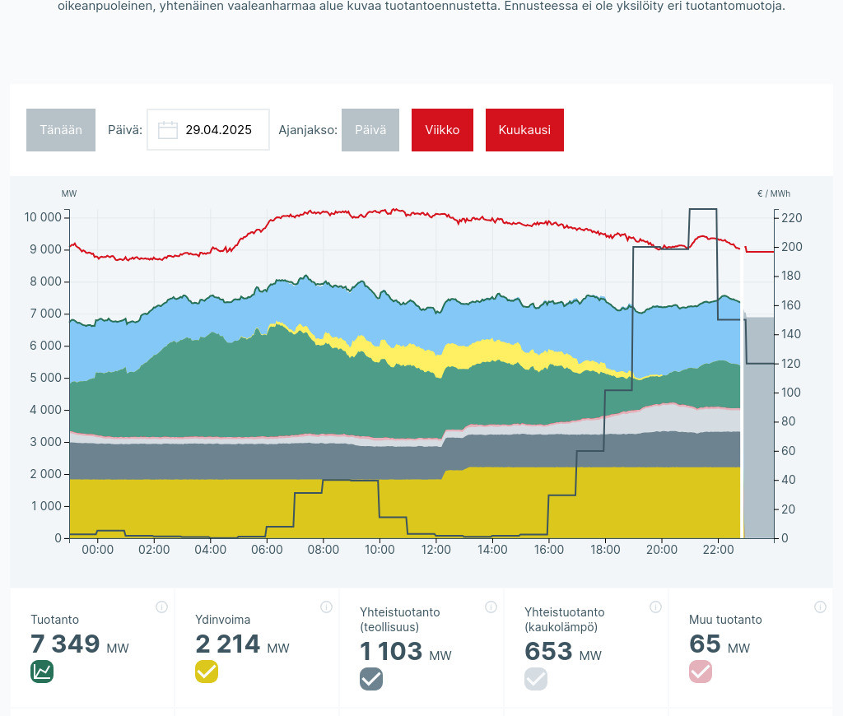Click the date field showing 29.04.2025
This screenshot has width=843, height=716.
coord(218,130)
